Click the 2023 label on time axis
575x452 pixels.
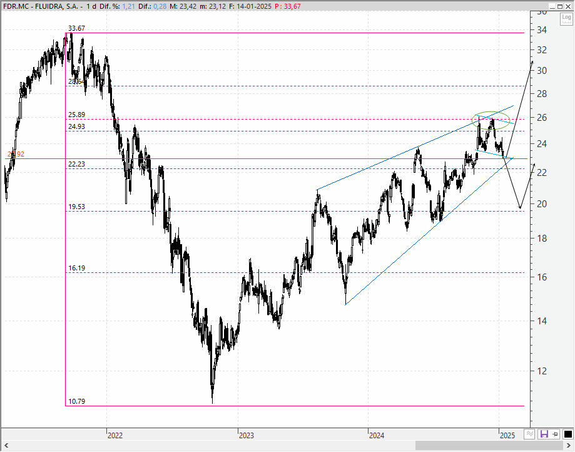click(x=246, y=436)
